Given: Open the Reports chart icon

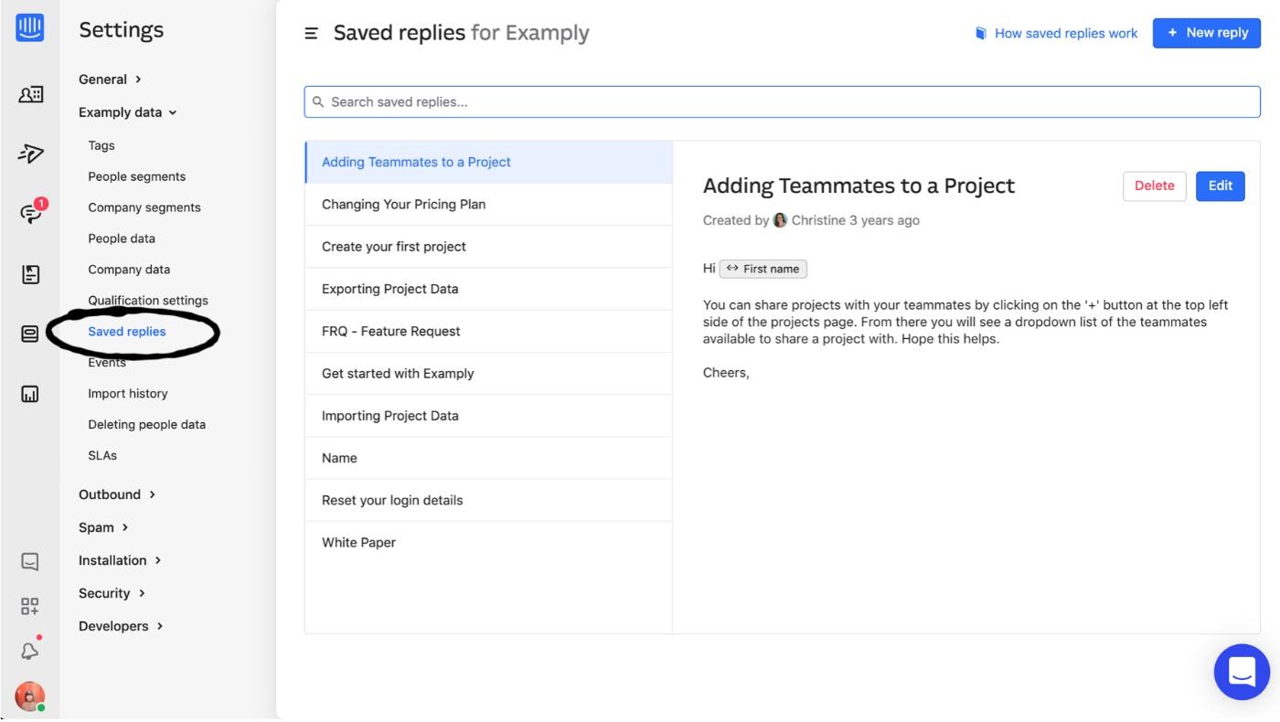Looking at the screenshot, I should click(x=30, y=394).
